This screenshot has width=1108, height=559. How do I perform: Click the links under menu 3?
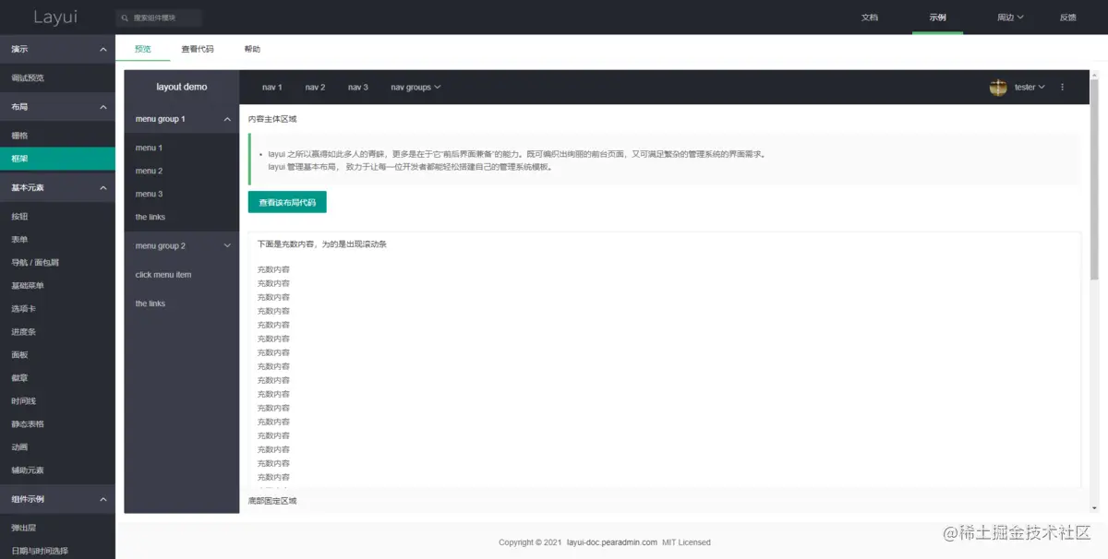[182, 217]
